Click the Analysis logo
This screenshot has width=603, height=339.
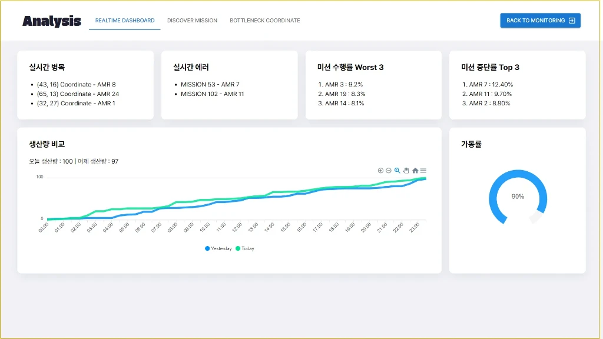(x=52, y=21)
